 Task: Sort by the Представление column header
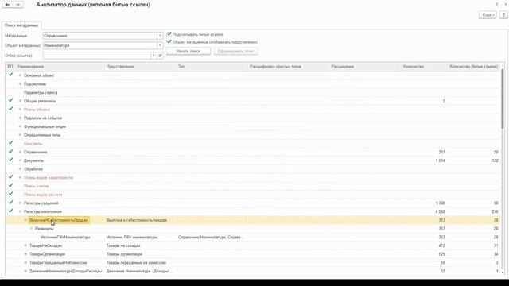coord(140,67)
